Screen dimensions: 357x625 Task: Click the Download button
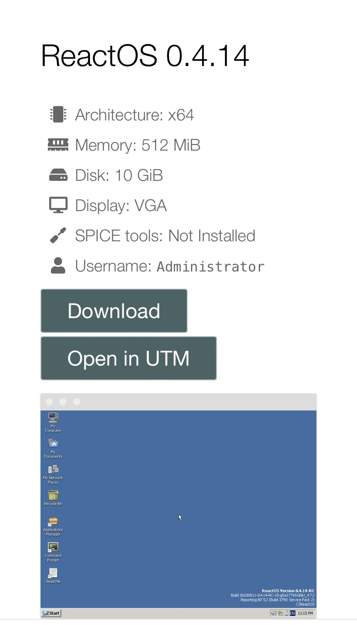coord(114,311)
